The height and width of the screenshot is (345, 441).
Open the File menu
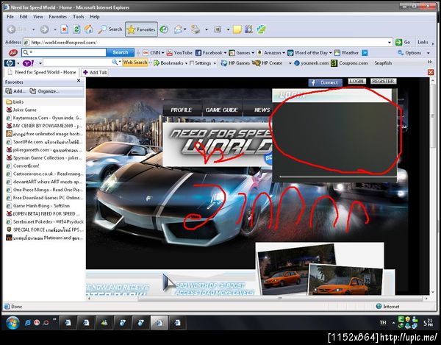click(10, 17)
